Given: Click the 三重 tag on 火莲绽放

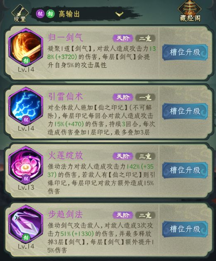Looking at the screenshot, I should [145, 156].
